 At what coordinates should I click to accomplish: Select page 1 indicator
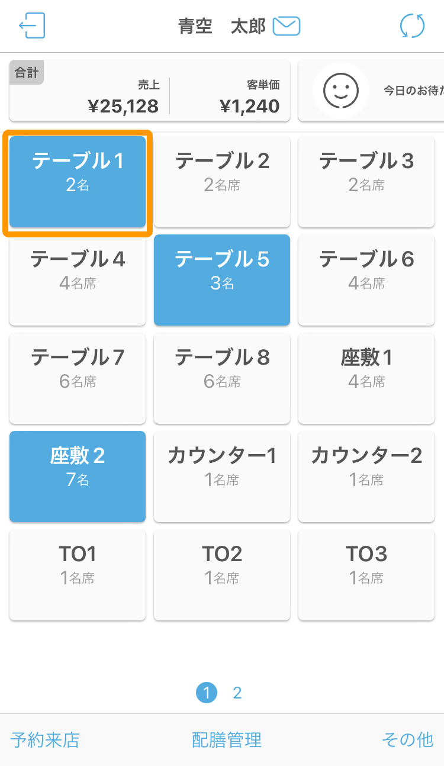[207, 693]
